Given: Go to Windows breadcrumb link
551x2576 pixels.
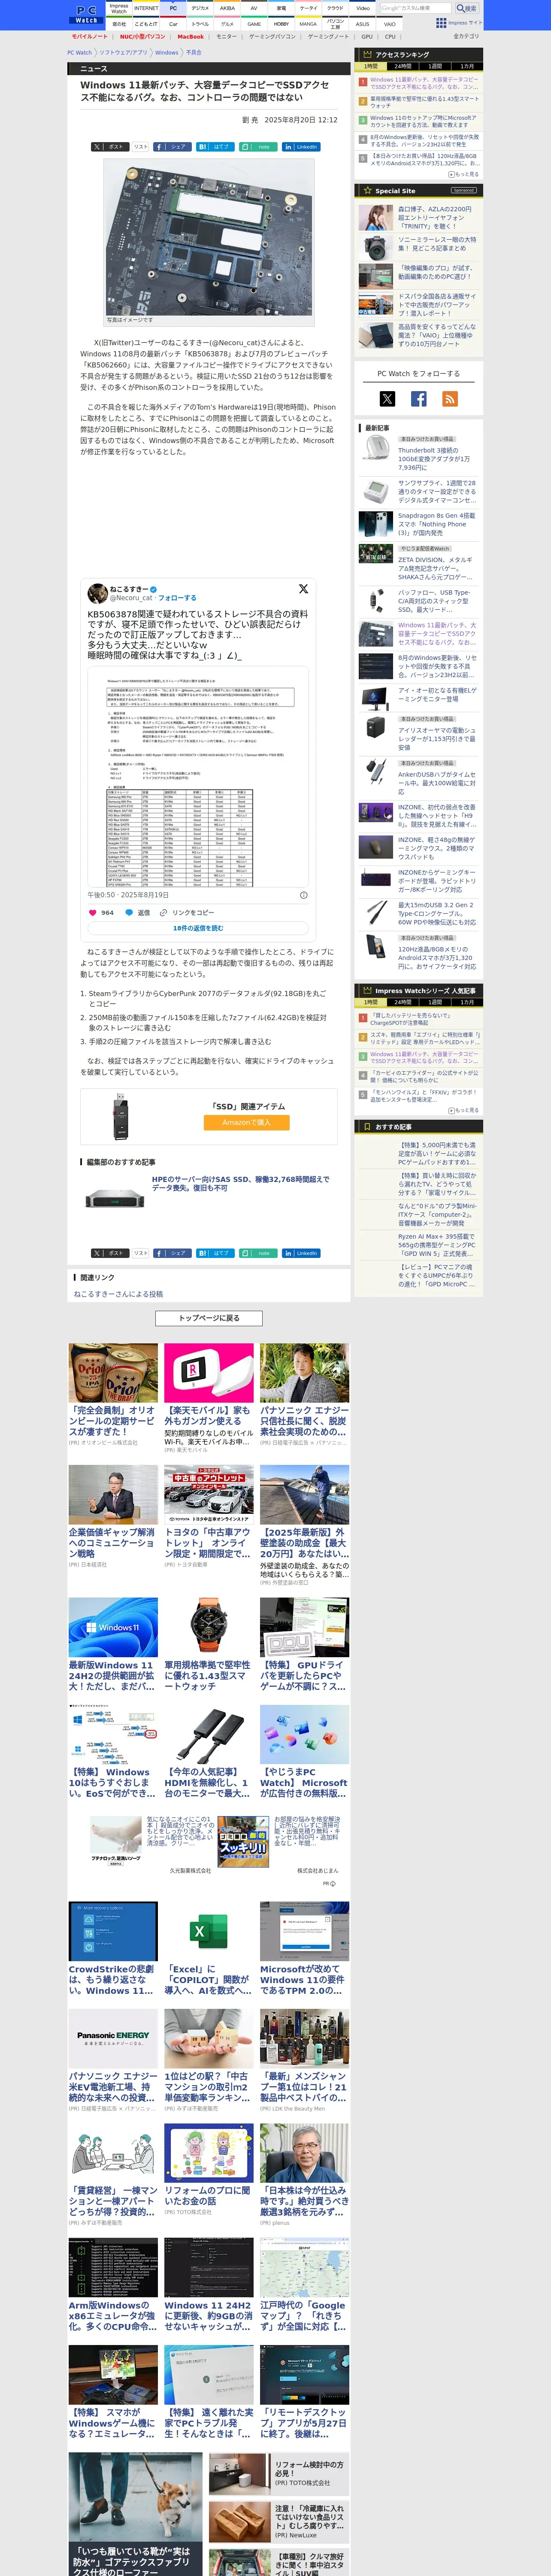Looking at the screenshot, I should 166,52.
